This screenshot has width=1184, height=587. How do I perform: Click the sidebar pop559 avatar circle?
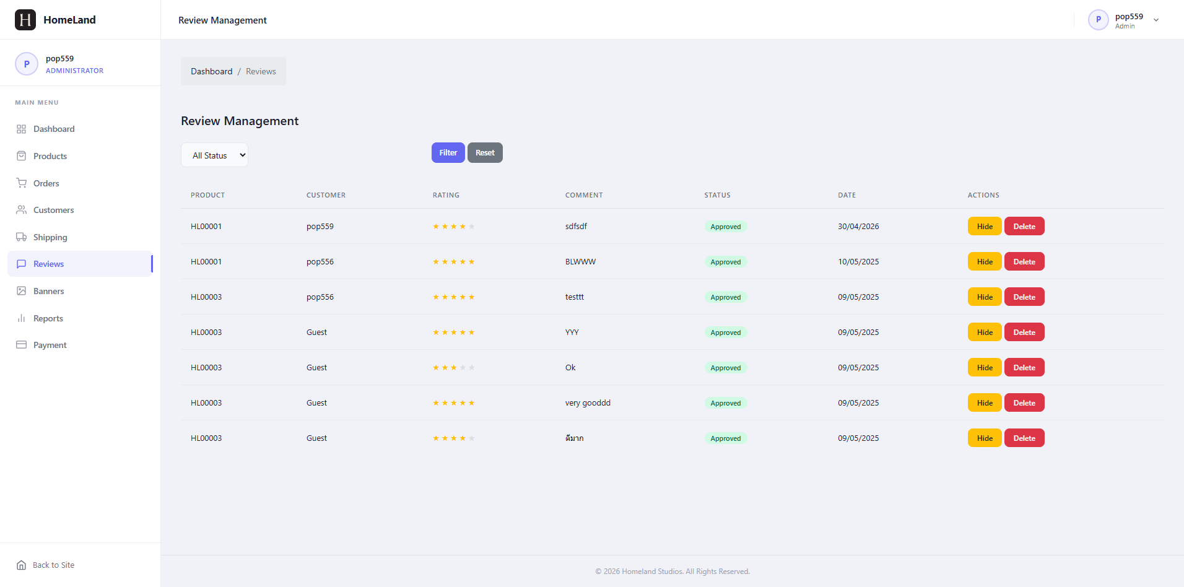tap(27, 64)
